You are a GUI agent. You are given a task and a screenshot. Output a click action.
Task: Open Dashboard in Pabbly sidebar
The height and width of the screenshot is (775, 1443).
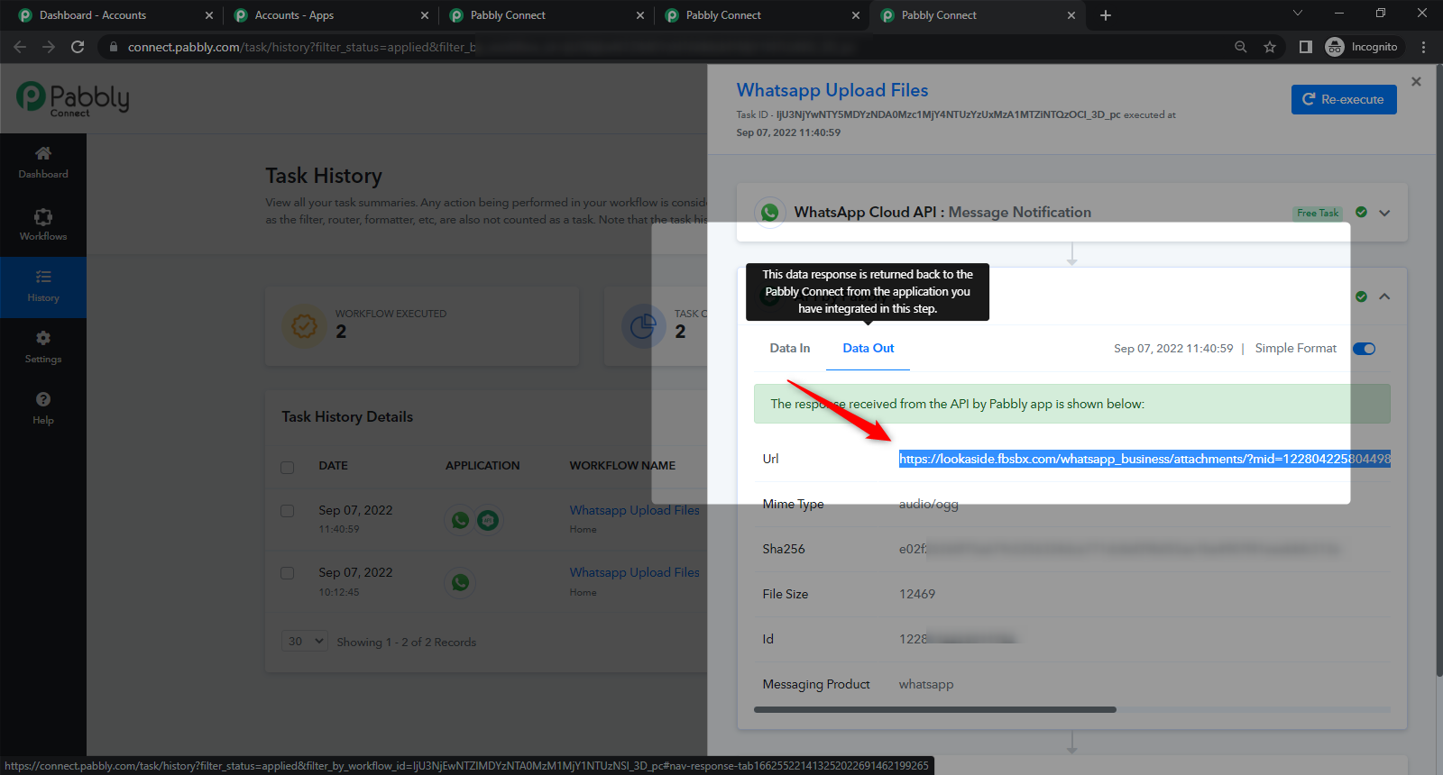coord(43,163)
